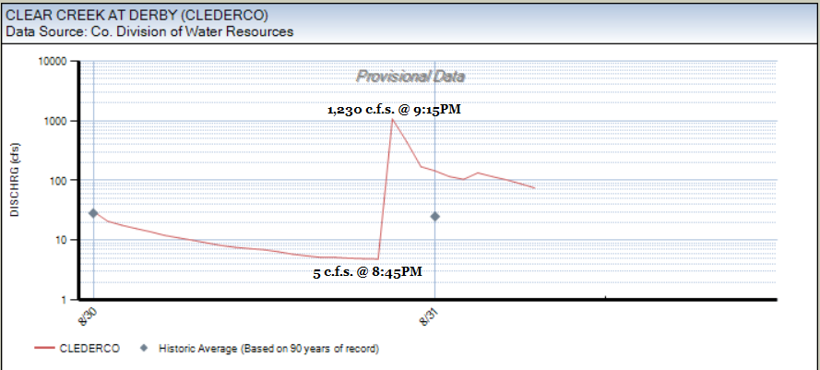This screenshot has width=820, height=370.
Task: Click the diamond icon in the legend
Action: coord(144,349)
